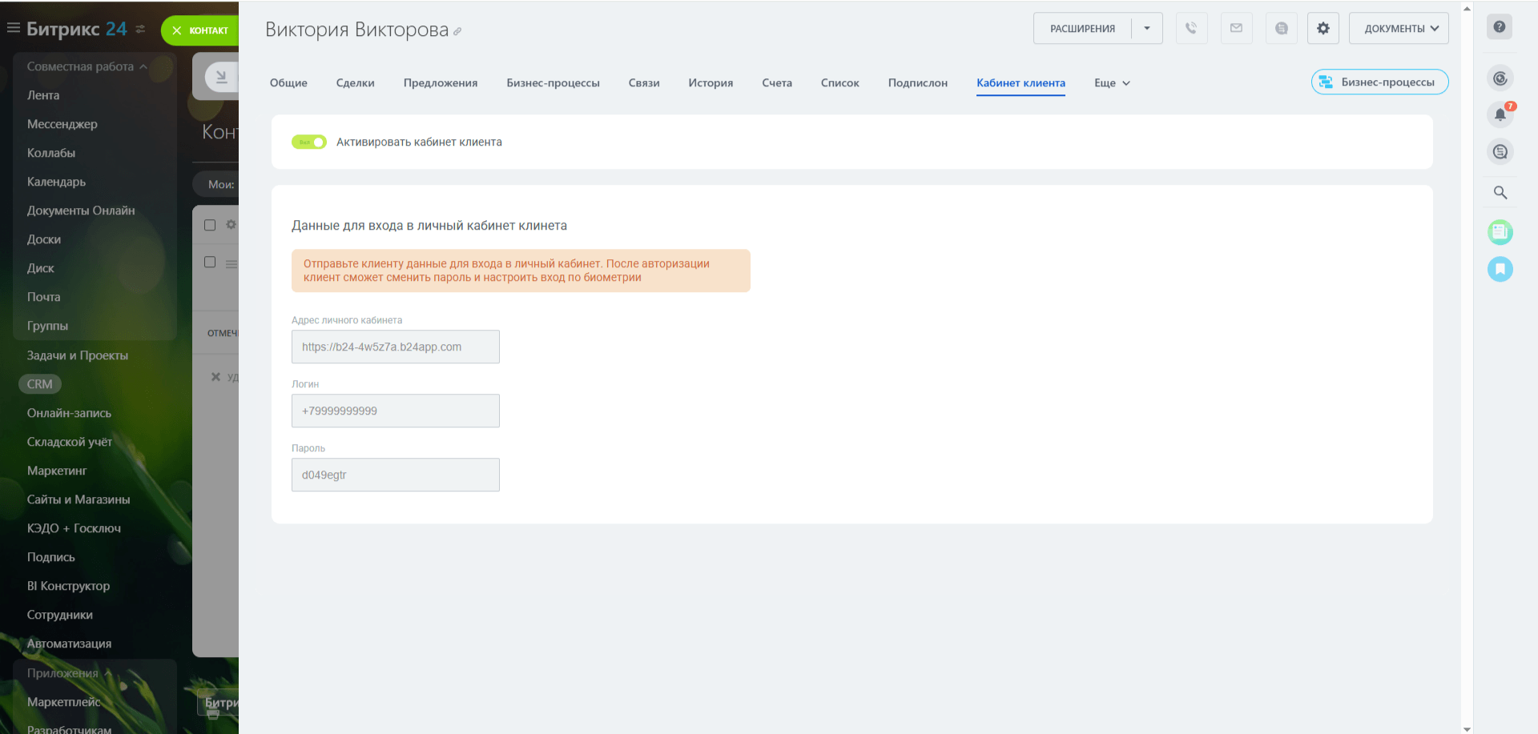
Task: Open the hamburger main menu
Action: [x=13, y=28]
